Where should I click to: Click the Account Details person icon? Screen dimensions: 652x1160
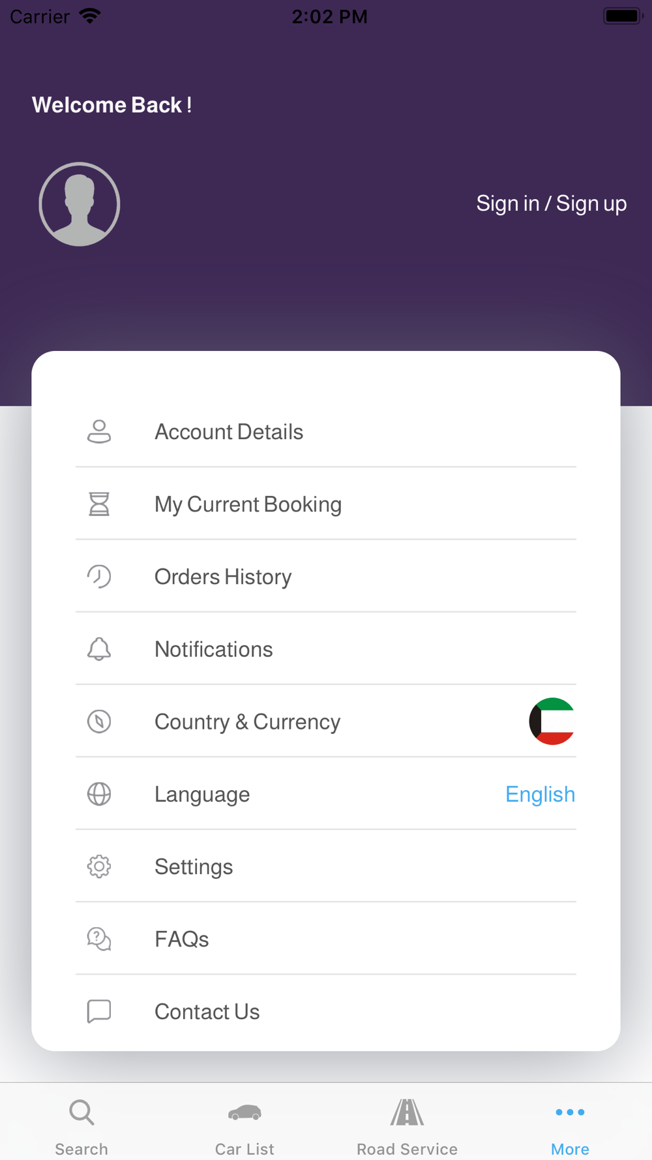99,431
